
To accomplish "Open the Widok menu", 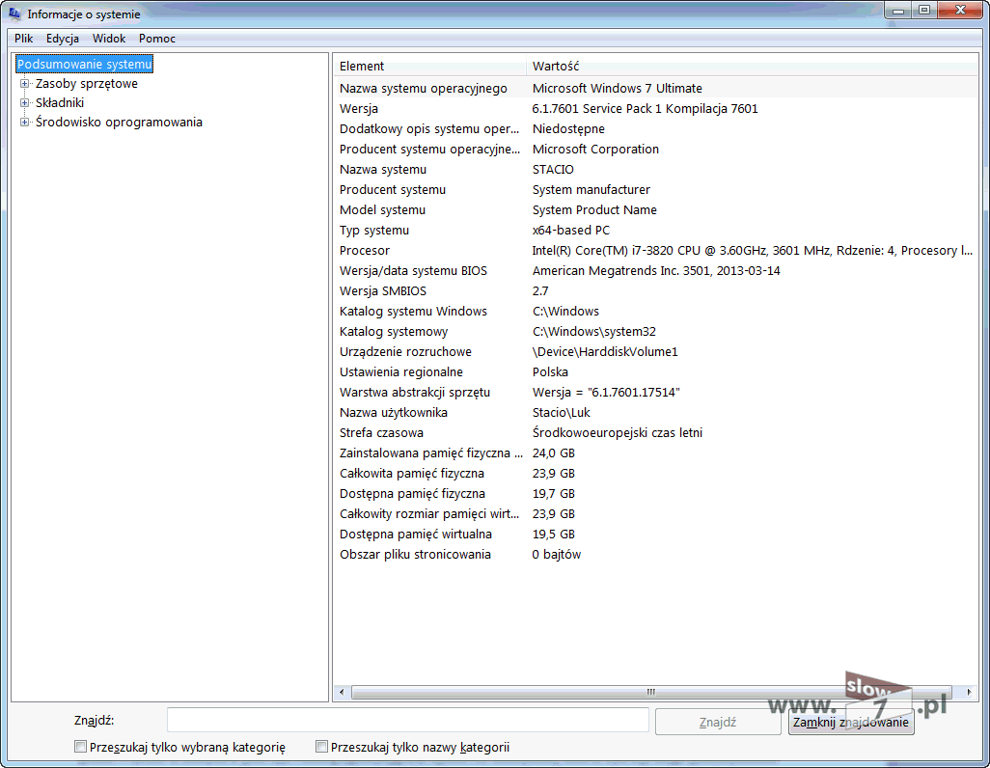I will 109,39.
